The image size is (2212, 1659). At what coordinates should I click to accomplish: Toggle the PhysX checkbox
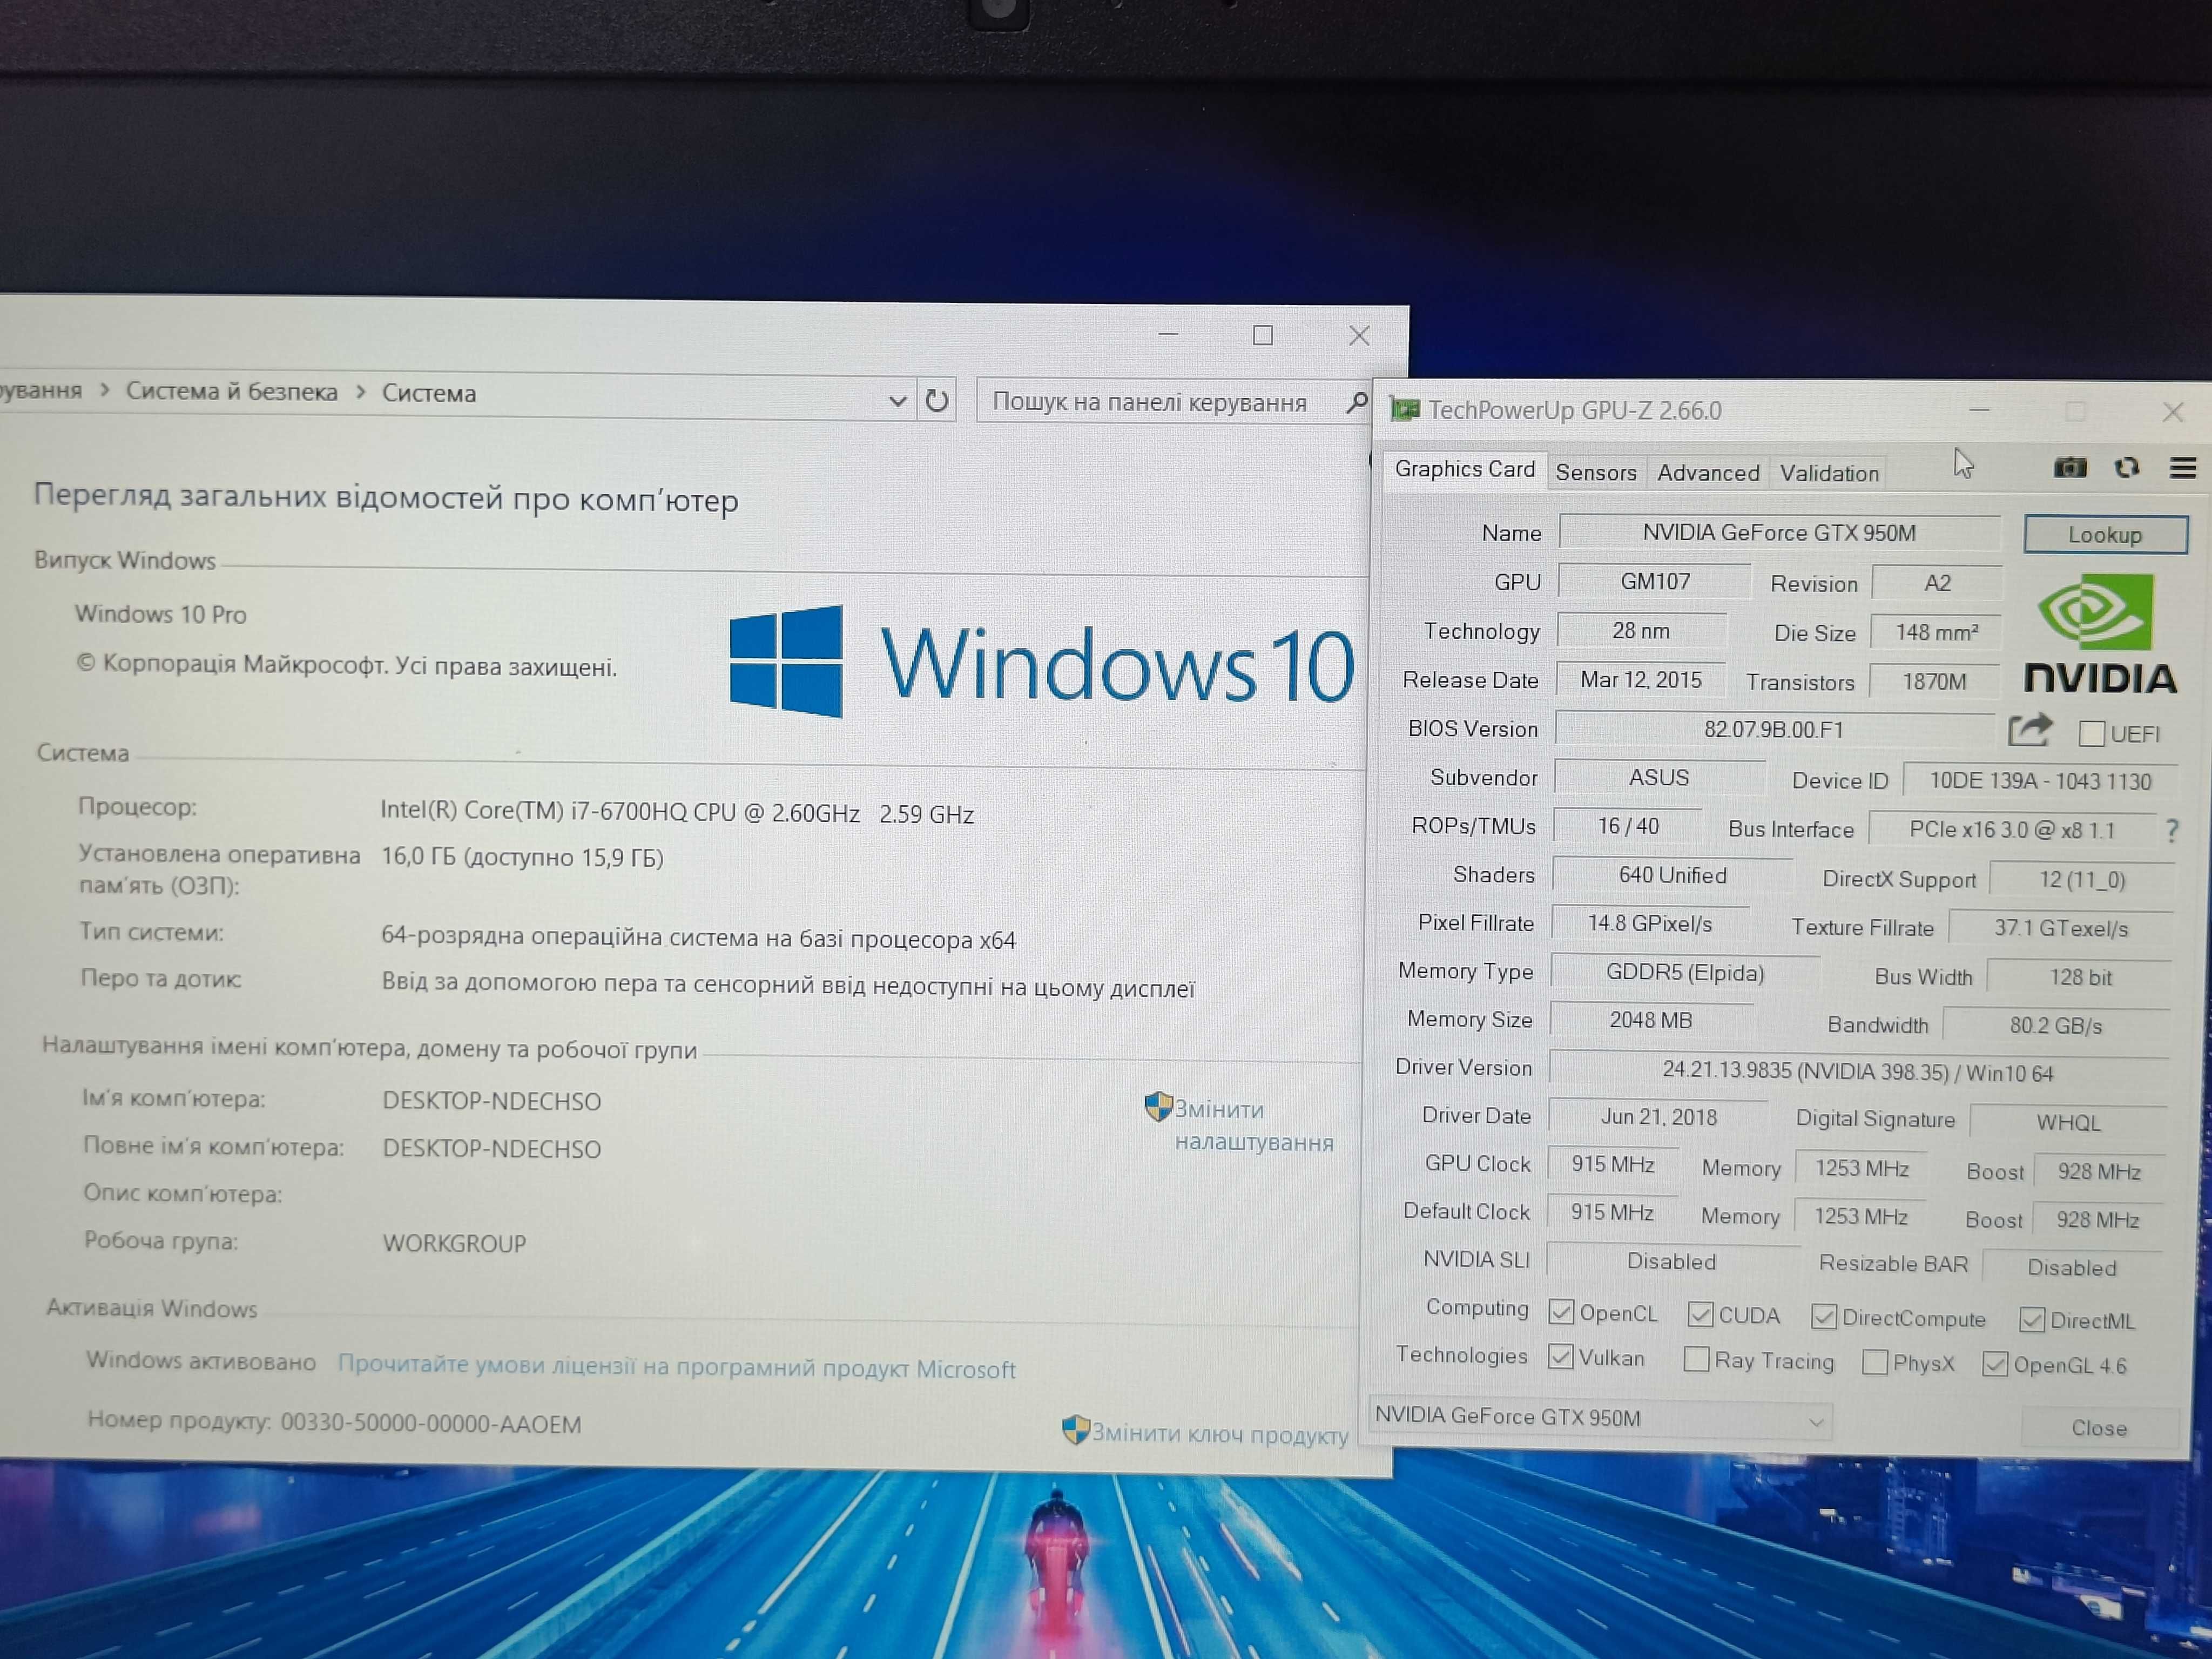(1875, 1362)
